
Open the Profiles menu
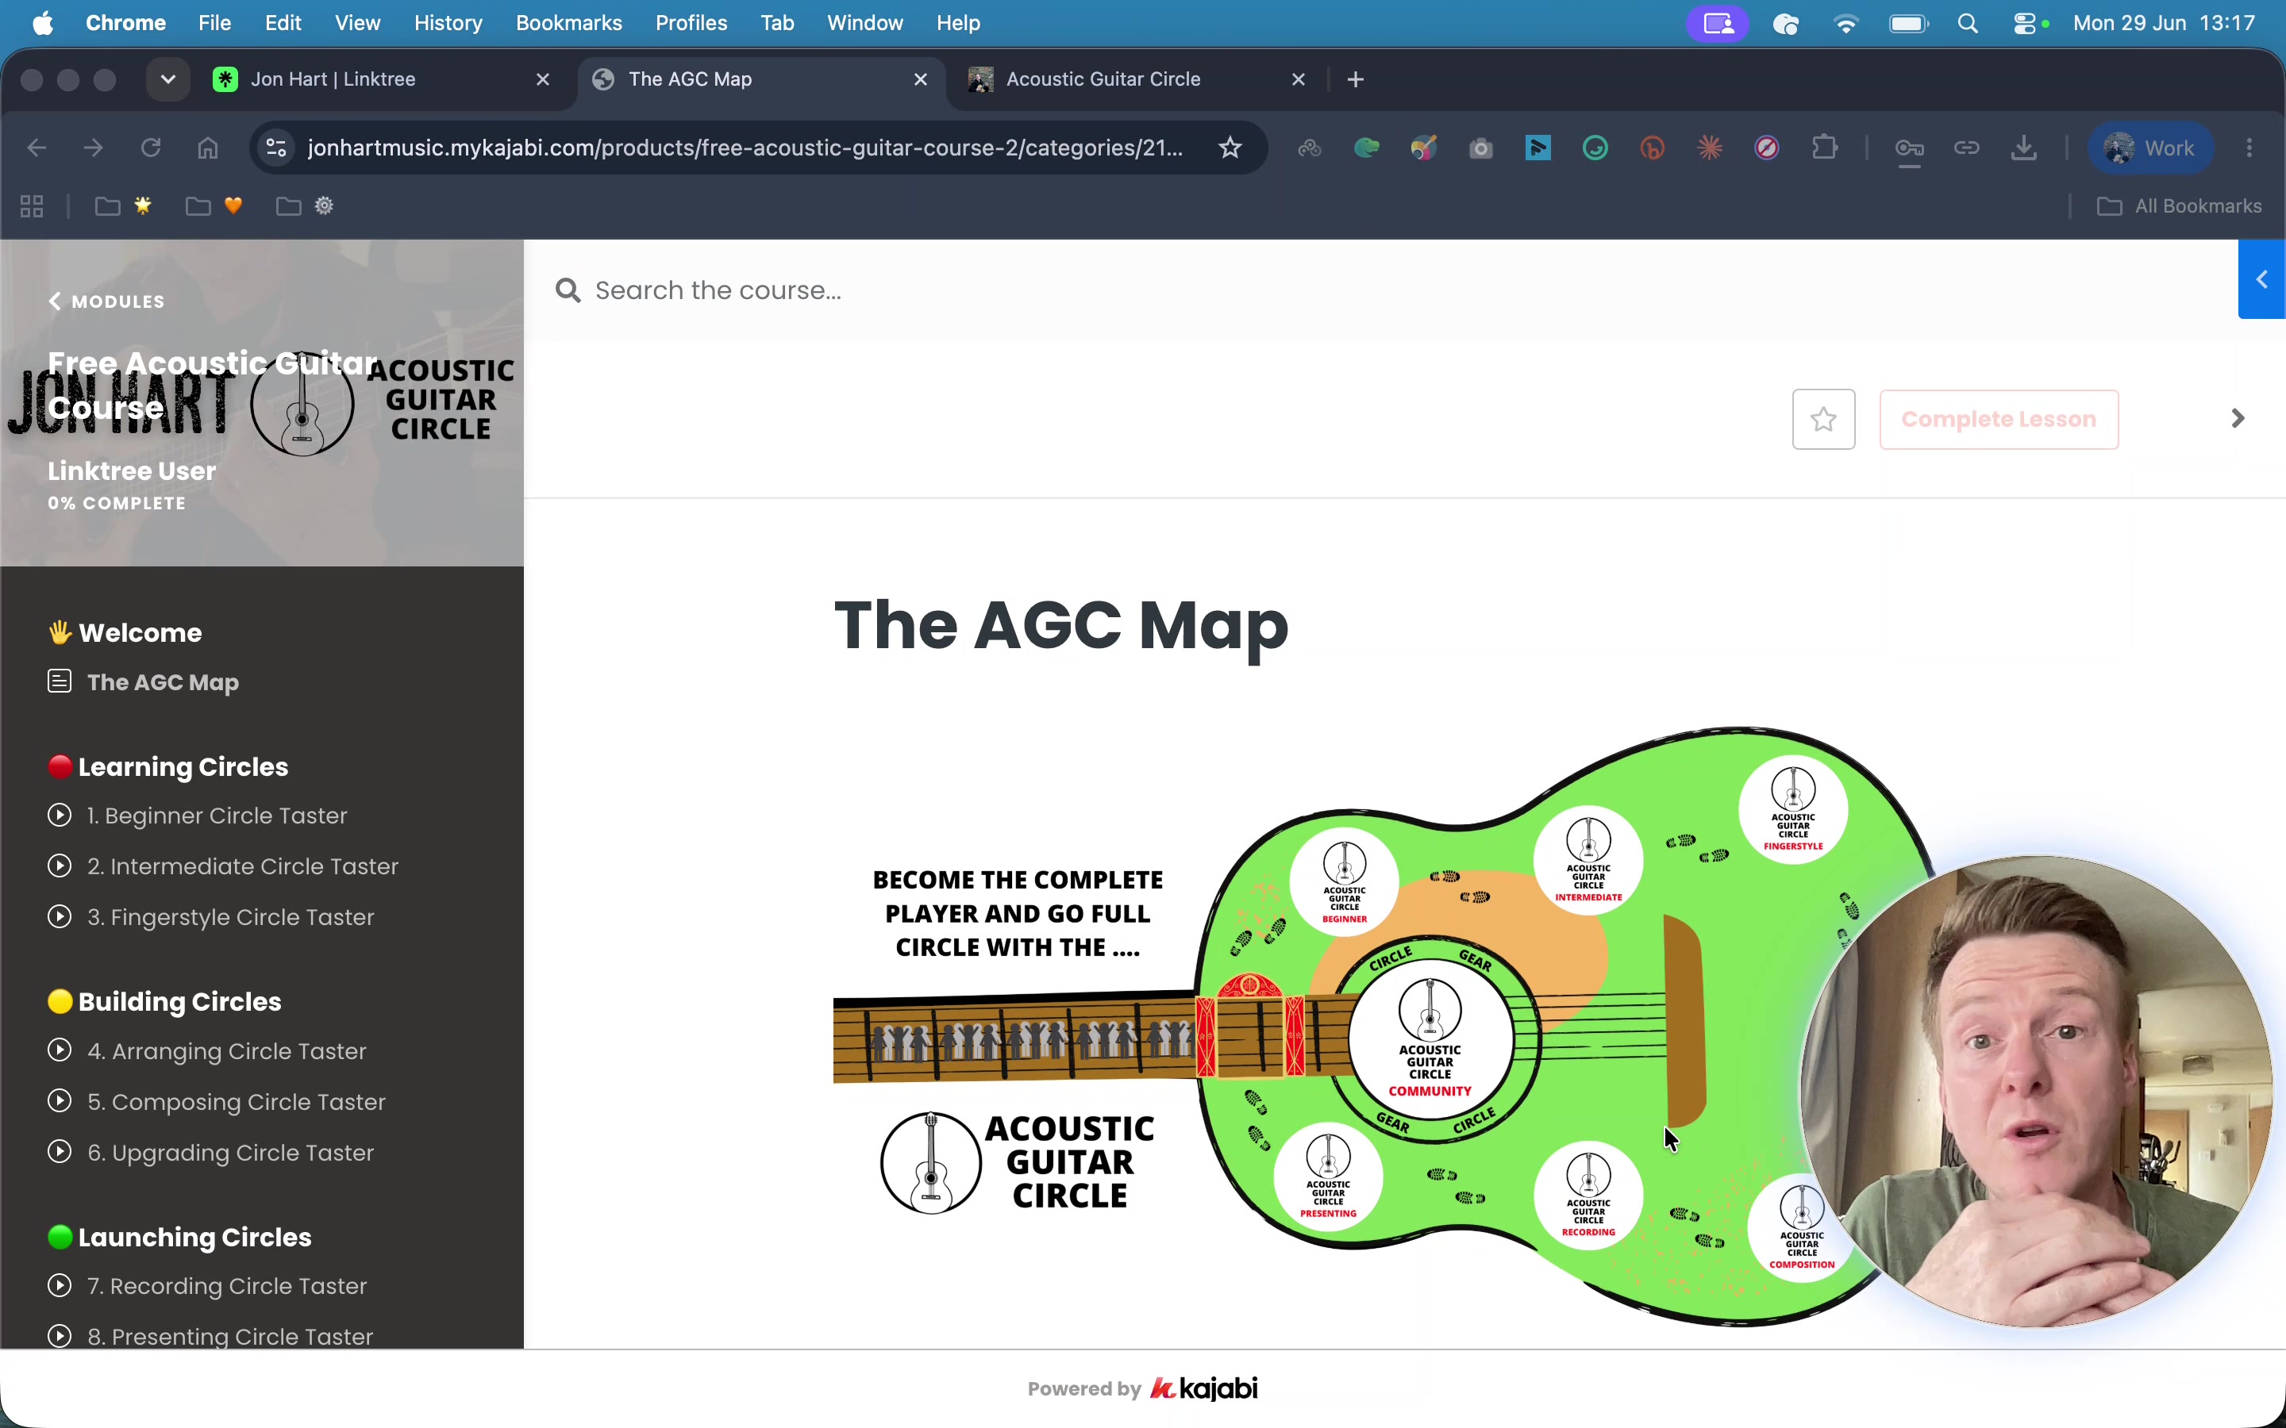click(x=691, y=23)
